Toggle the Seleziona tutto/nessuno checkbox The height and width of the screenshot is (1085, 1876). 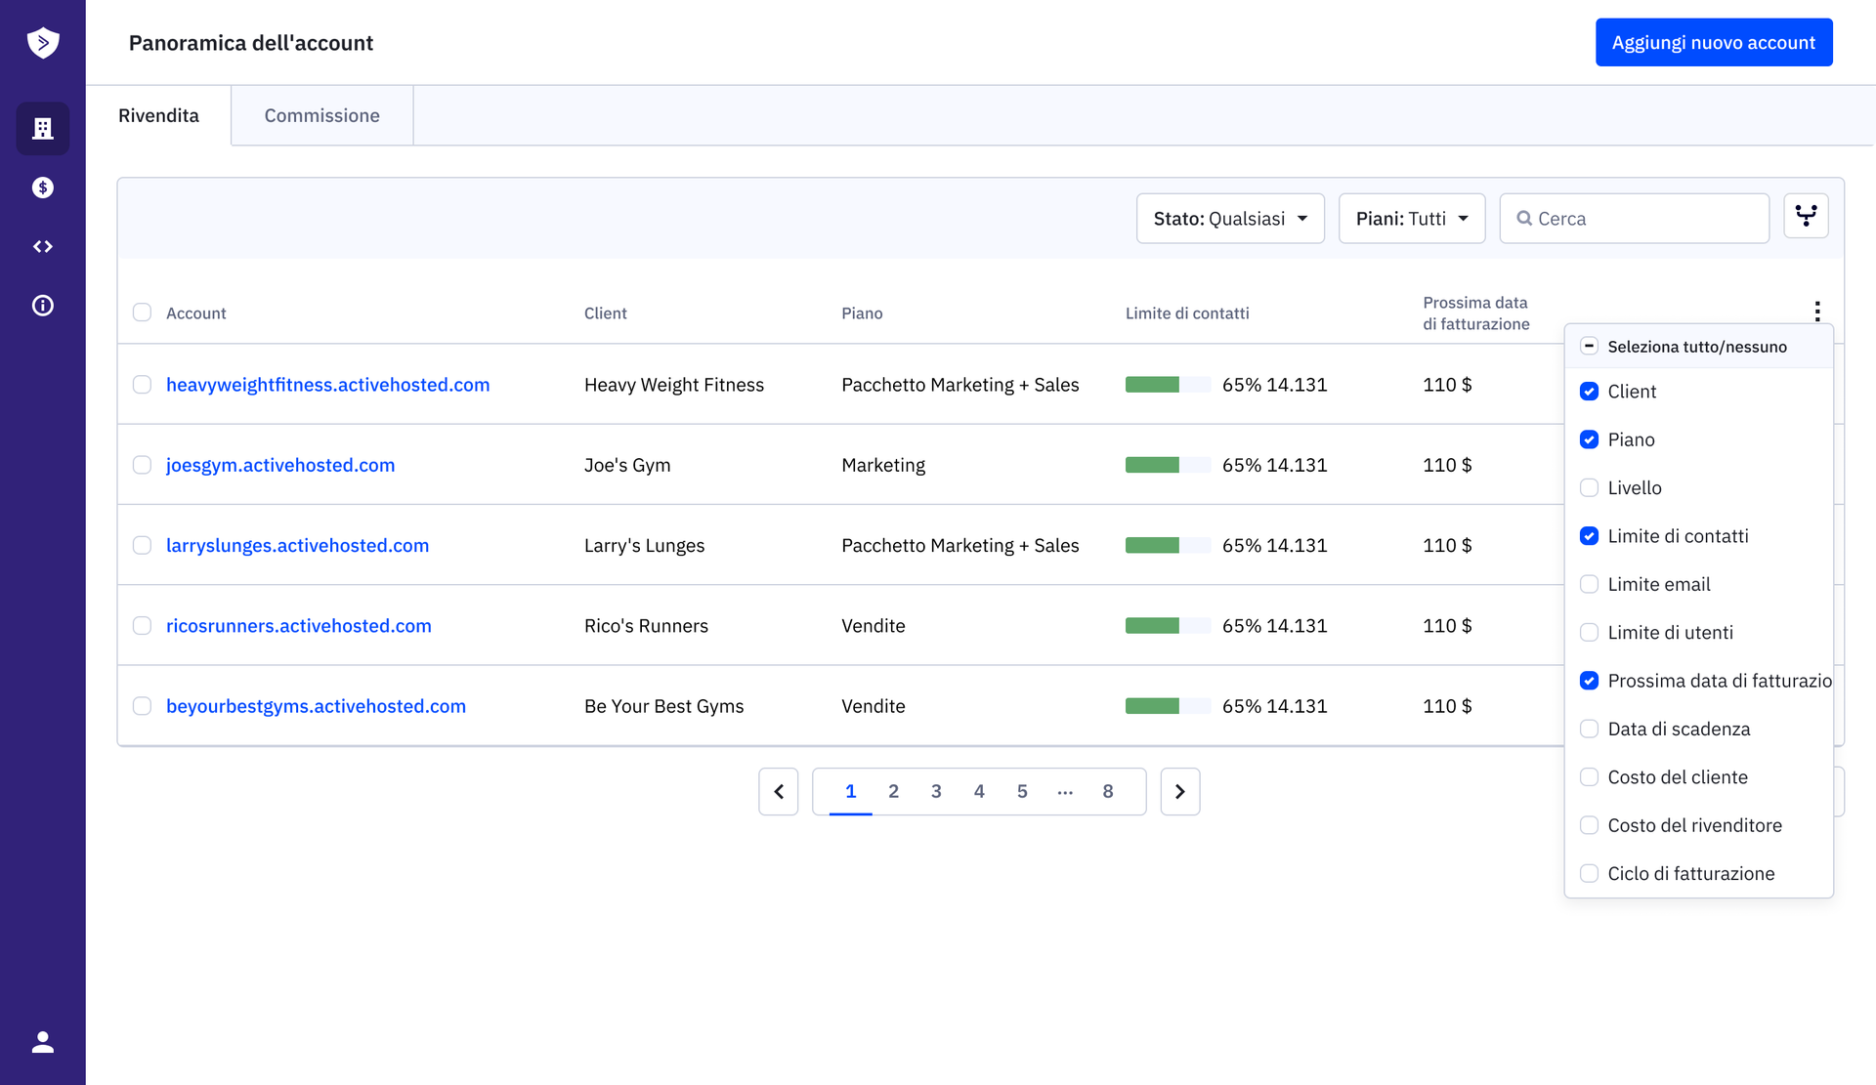pyautogui.click(x=1589, y=347)
